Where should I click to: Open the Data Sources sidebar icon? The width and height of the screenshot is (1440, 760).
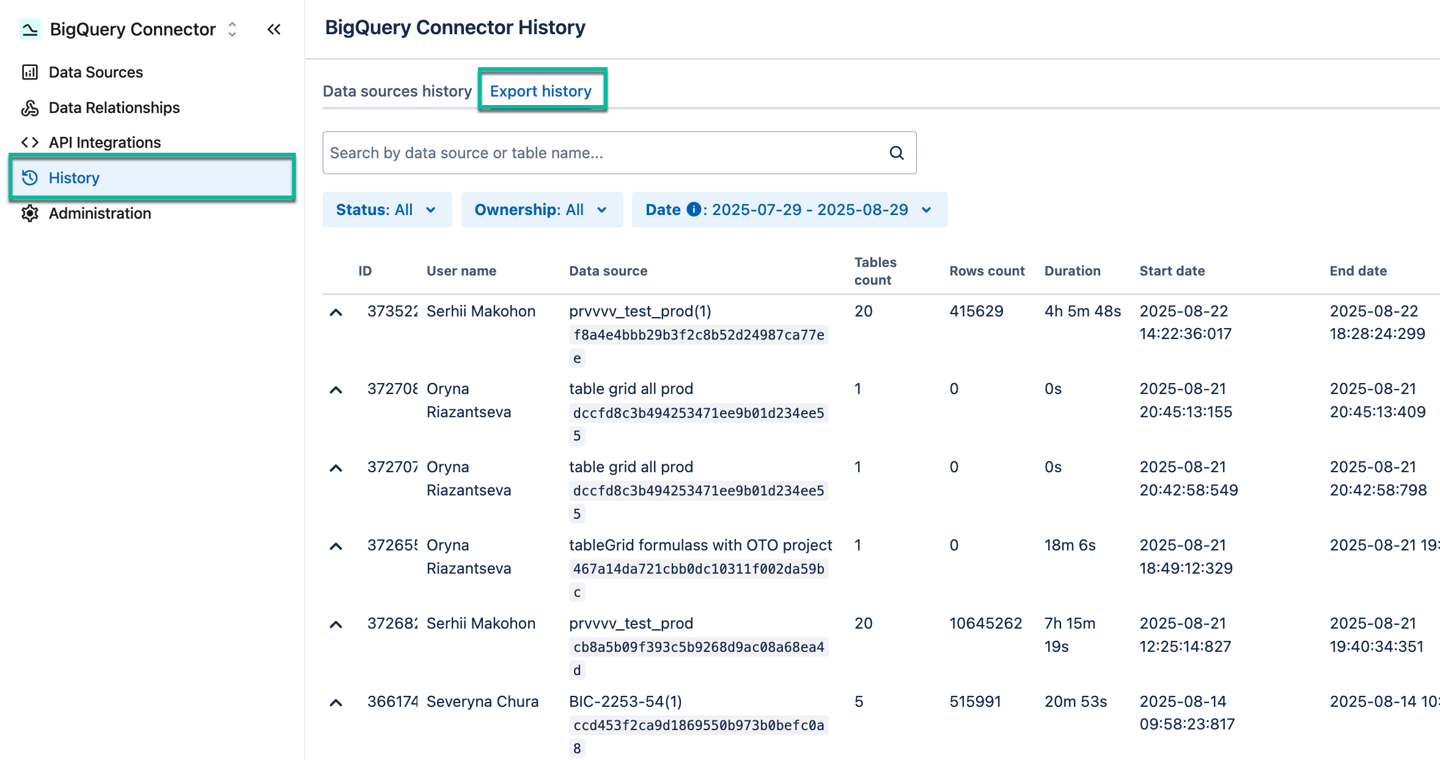pyautogui.click(x=29, y=71)
